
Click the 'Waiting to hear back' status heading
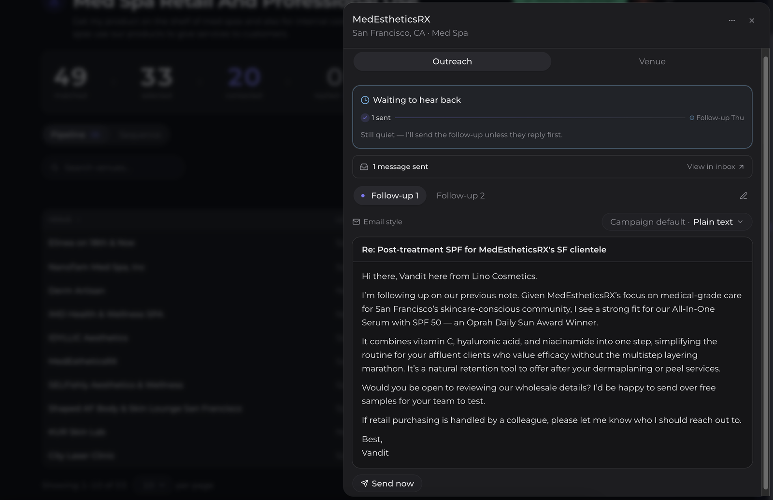(417, 100)
